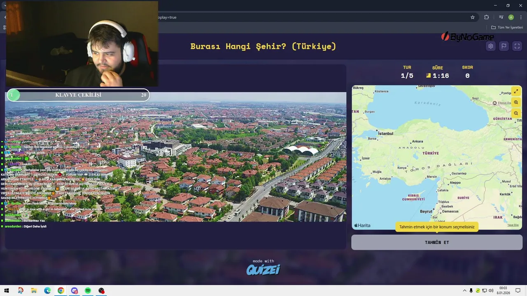
Task: Click the SKOR value 0
Action: click(467, 76)
